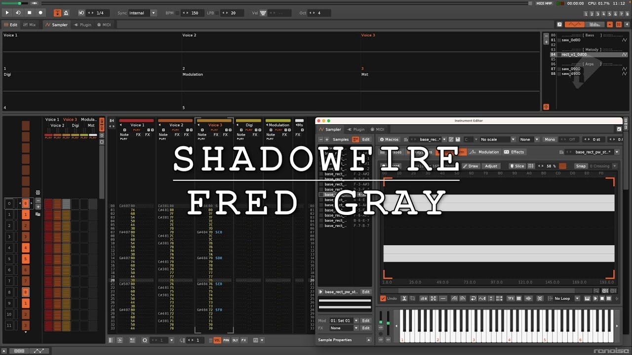This screenshot has height=355, width=632.
Task: Click the Cut scissors icon
Action: point(404,298)
